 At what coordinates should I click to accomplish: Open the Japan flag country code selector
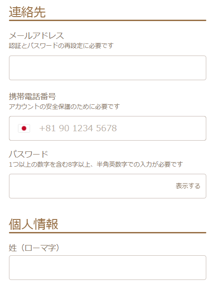(x=24, y=128)
